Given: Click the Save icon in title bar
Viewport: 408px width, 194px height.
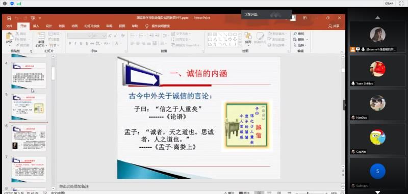Looking at the screenshot, I should coord(9,18).
